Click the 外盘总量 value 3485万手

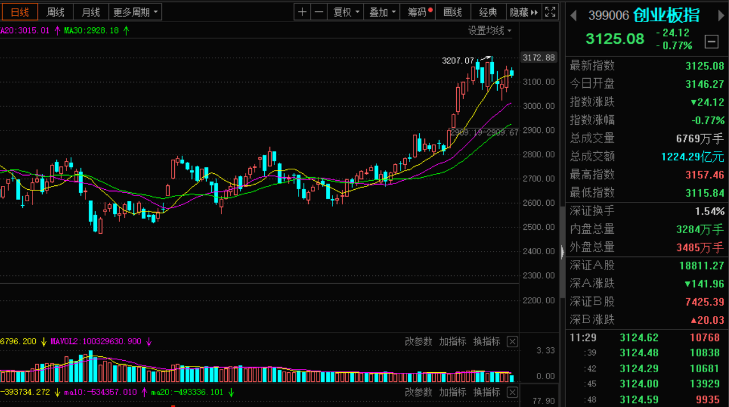[700, 247]
